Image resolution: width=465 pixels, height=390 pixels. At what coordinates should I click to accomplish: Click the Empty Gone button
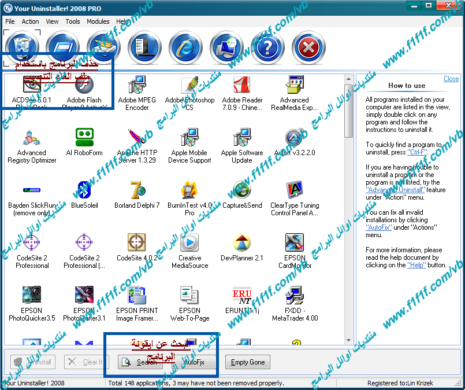click(x=248, y=362)
